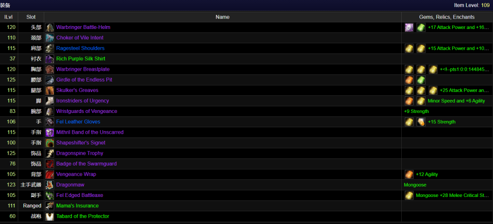This screenshot has width=493, height=224.
Task: Click the Tabard of the Protector icon
Action: click(x=49, y=216)
